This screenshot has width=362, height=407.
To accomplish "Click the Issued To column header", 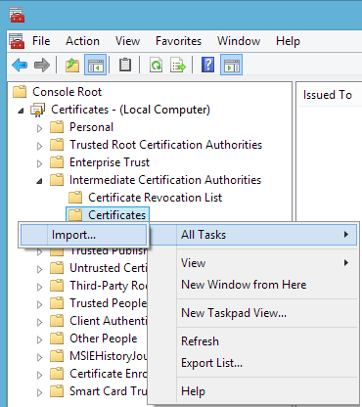I will [x=329, y=95].
